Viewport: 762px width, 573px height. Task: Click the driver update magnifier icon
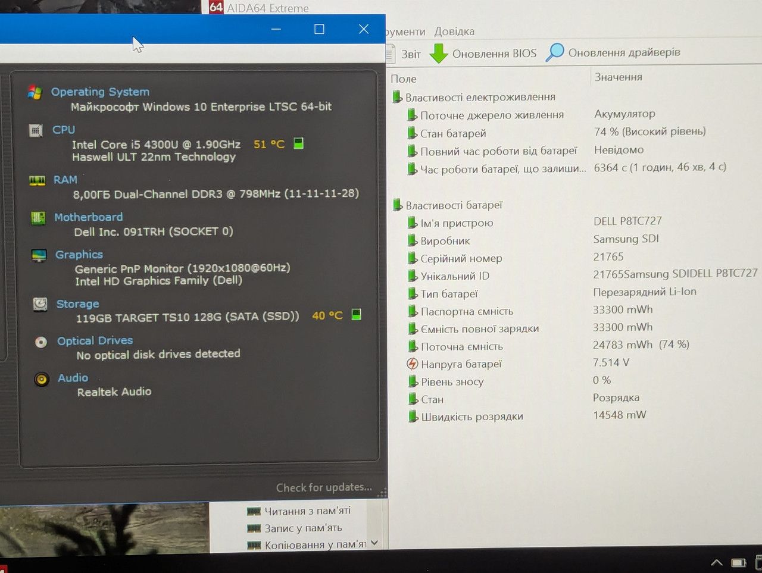pyautogui.click(x=555, y=52)
